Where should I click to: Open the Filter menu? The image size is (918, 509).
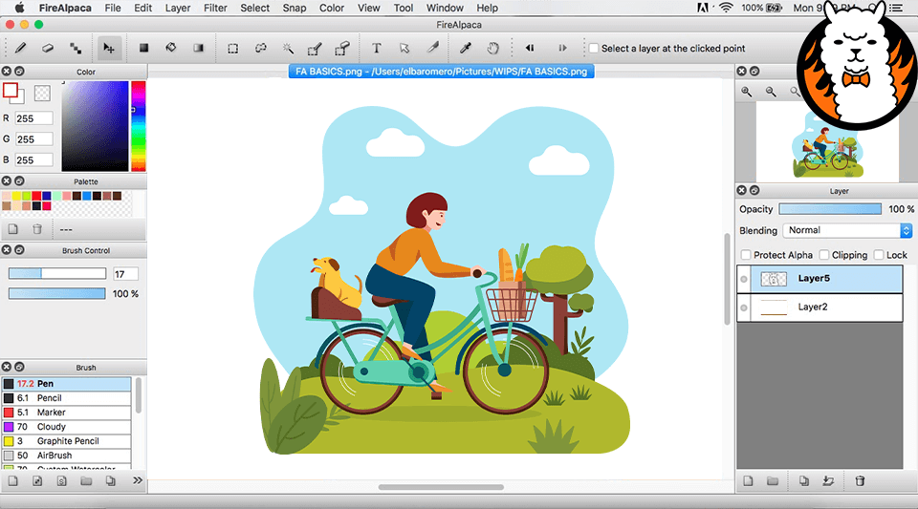click(x=215, y=8)
